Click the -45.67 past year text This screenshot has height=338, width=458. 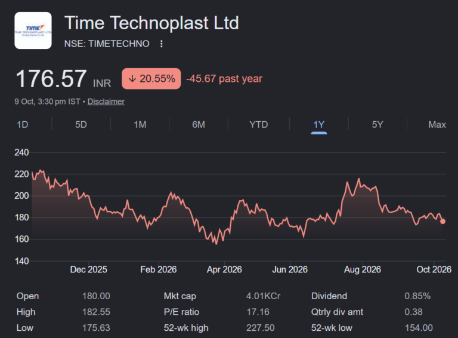coord(224,79)
